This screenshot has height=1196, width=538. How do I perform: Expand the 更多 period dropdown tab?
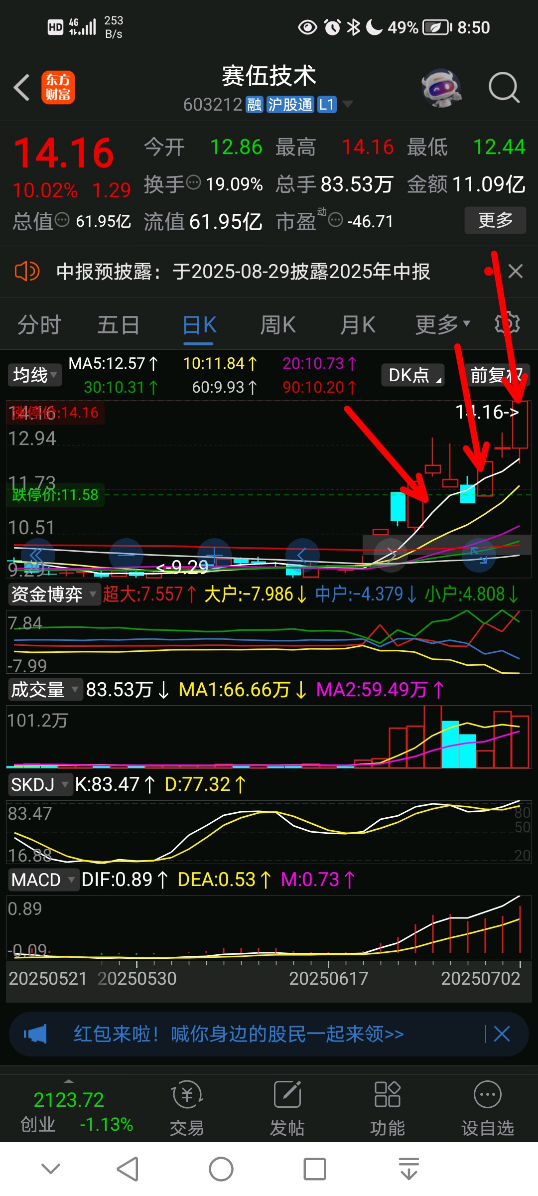point(442,324)
